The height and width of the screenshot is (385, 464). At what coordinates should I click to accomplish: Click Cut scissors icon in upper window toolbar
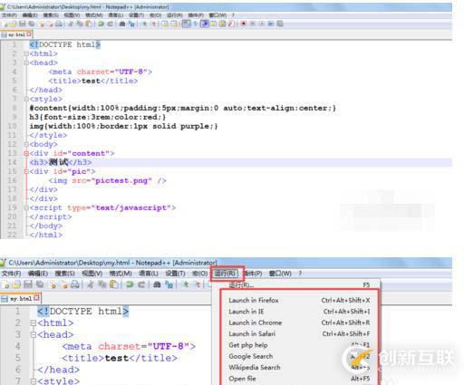(x=70, y=24)
